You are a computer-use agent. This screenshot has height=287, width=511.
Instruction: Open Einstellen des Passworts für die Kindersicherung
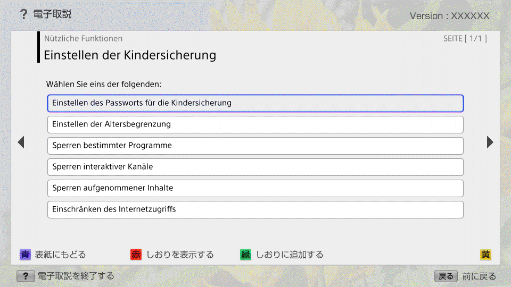click(x=256, y=103)
